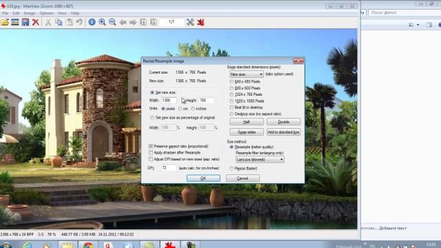Click the DPI input field
This screenshot has width=441, height=248.
tap(169, 168)
